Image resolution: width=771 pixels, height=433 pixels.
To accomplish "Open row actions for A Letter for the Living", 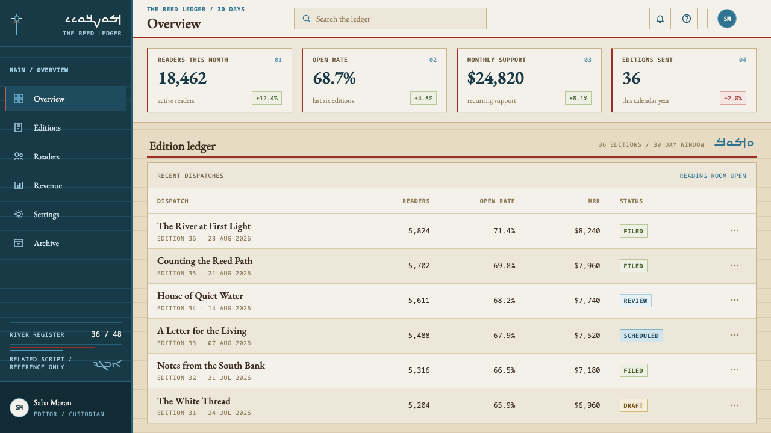I will click(735, 335).
